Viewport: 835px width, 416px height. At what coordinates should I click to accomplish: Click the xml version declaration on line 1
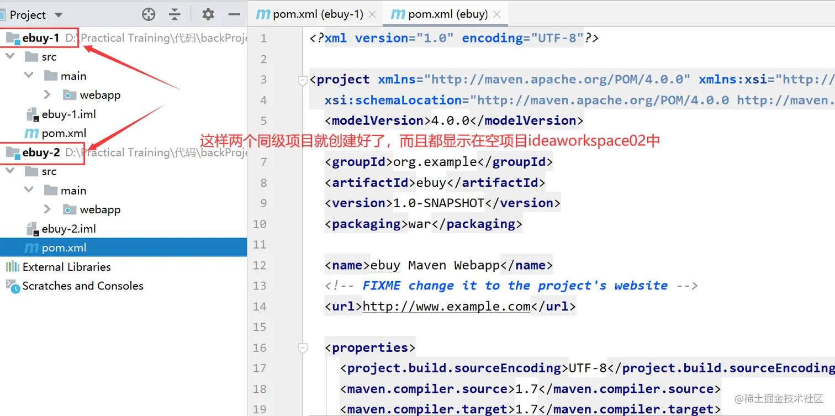[454, 38]
